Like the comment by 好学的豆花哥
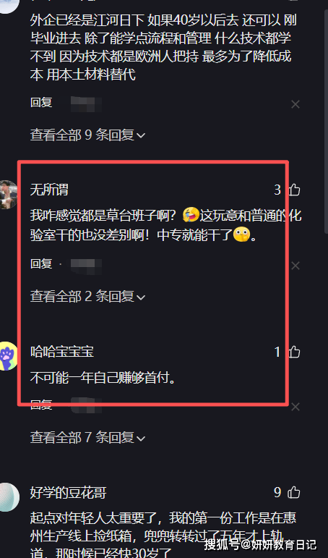The image size is (328, 558). point(294,493)
